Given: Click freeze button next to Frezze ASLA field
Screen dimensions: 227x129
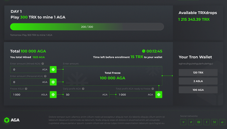Looking at the screenshot, I should pyautogui.click(x=53, y=95).
